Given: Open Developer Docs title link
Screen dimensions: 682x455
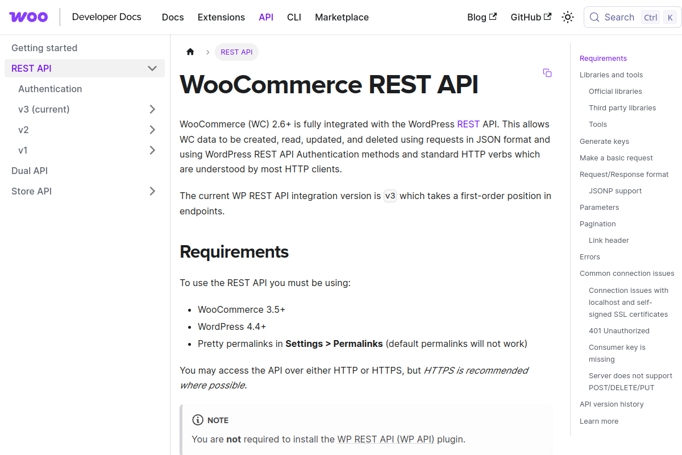Looking at the screenshot, I should [106, 17].
